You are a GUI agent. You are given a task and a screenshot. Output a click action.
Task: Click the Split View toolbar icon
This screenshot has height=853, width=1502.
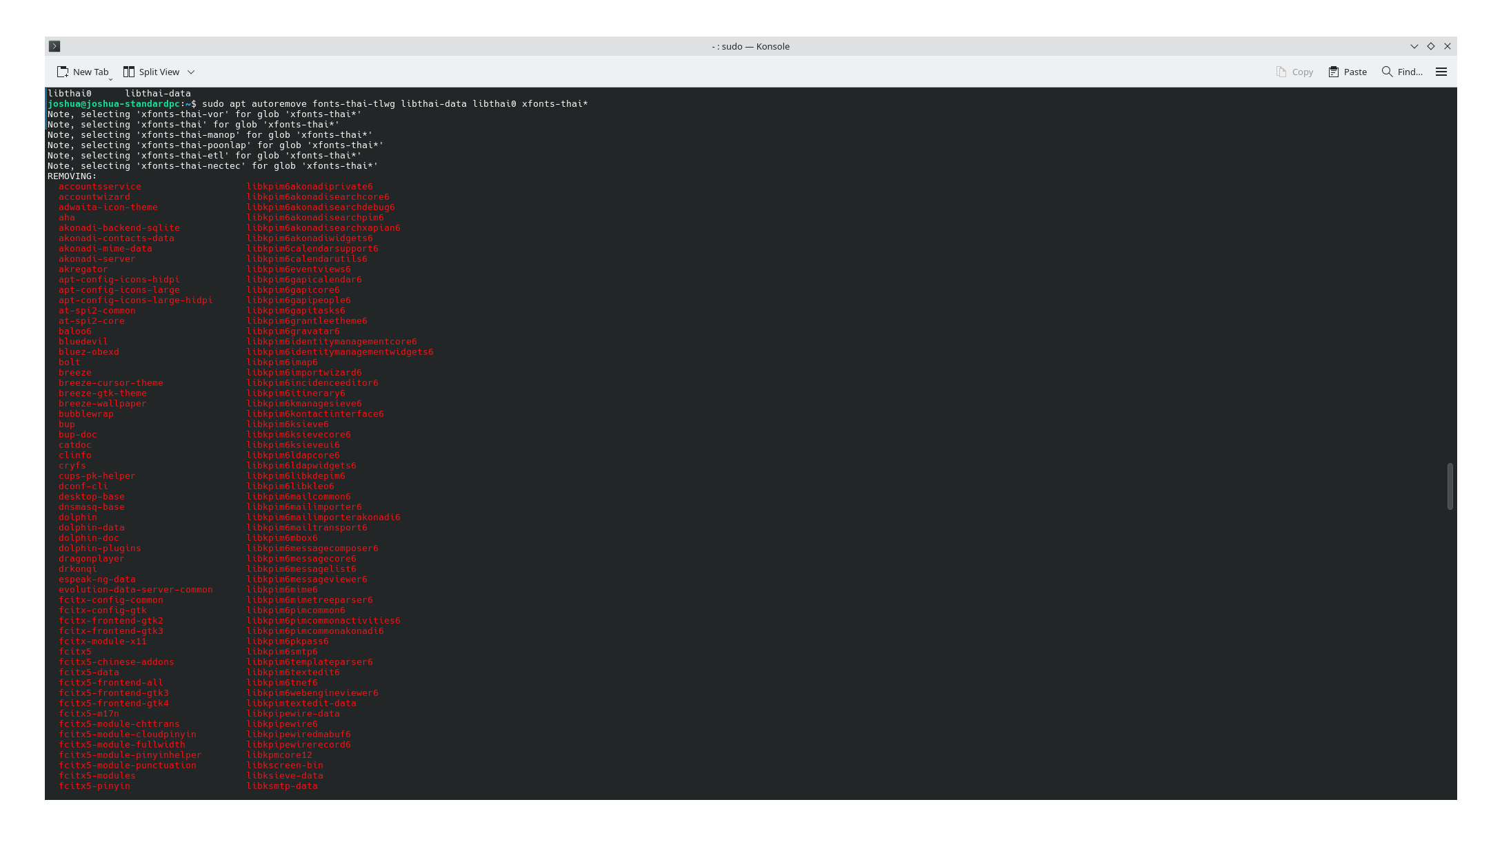point(129,72)
